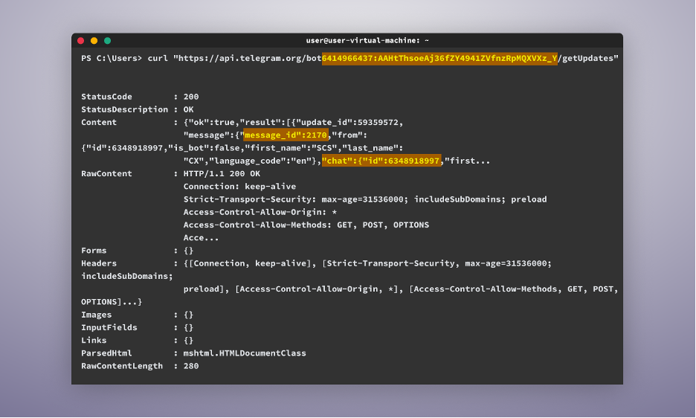Click the /getUpdates endpoint text

point(585,58)
